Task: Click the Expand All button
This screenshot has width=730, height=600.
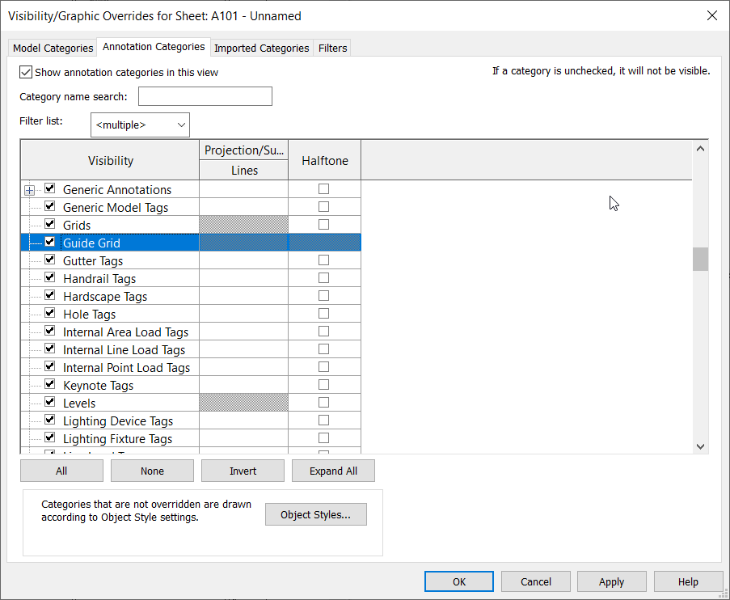Action: (x=333, y=470)
